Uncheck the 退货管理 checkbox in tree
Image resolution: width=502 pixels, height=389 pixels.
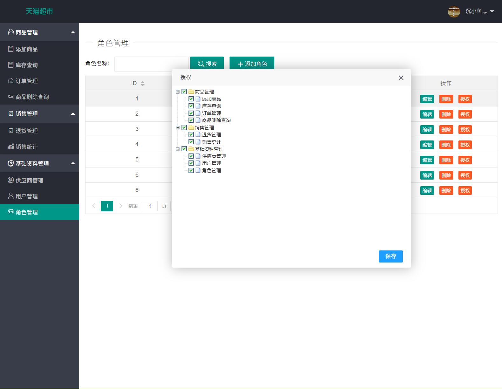click(x=191, y=134)
